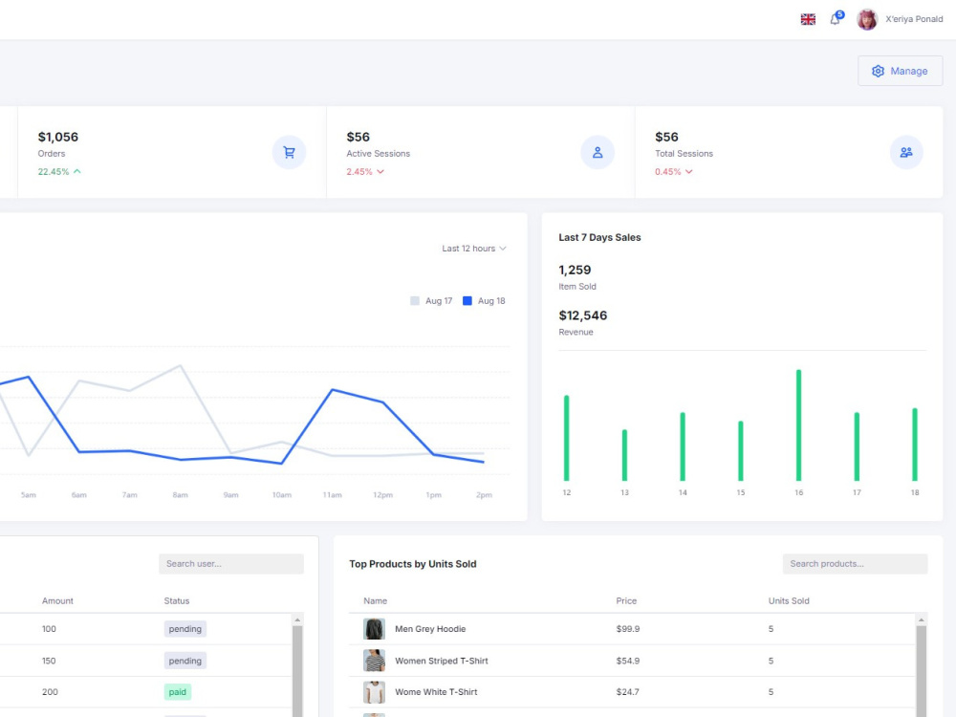Click pending badge in the 100 row

point(185,629)
